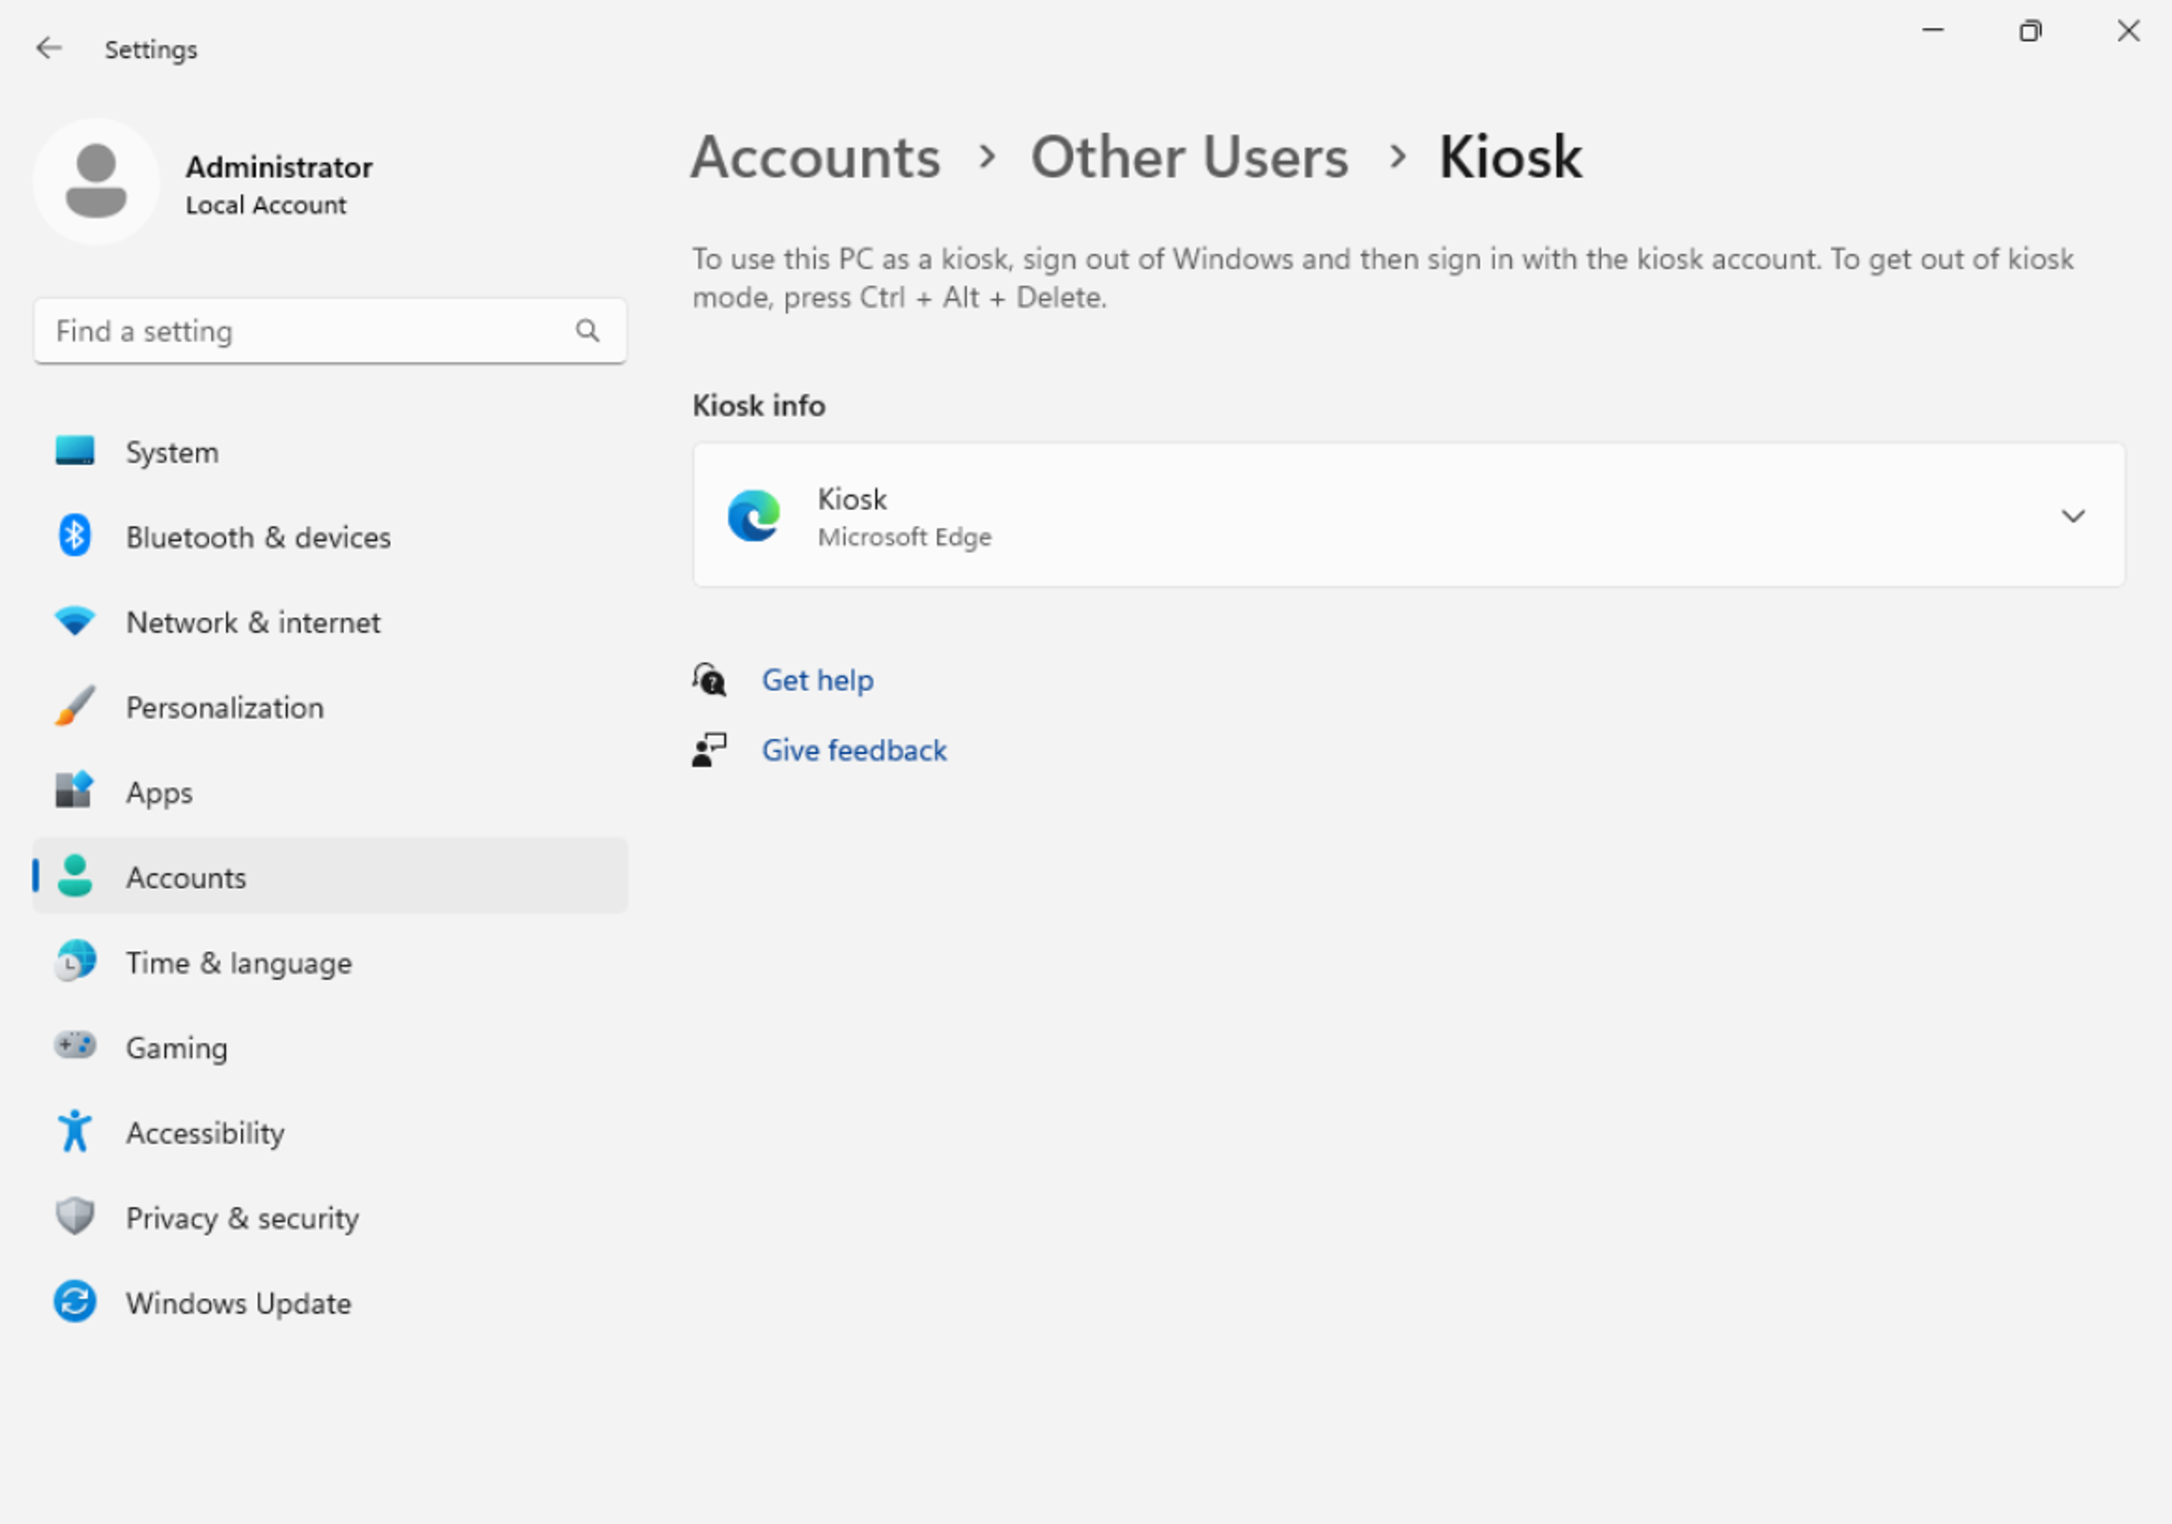
Task: Go to Accounts breadcrumb
Action: 816,156
